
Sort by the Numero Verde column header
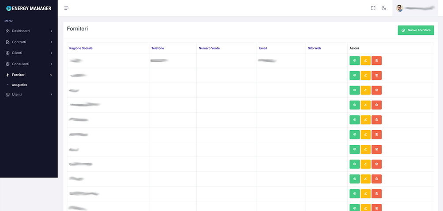(x=209, y=48)
